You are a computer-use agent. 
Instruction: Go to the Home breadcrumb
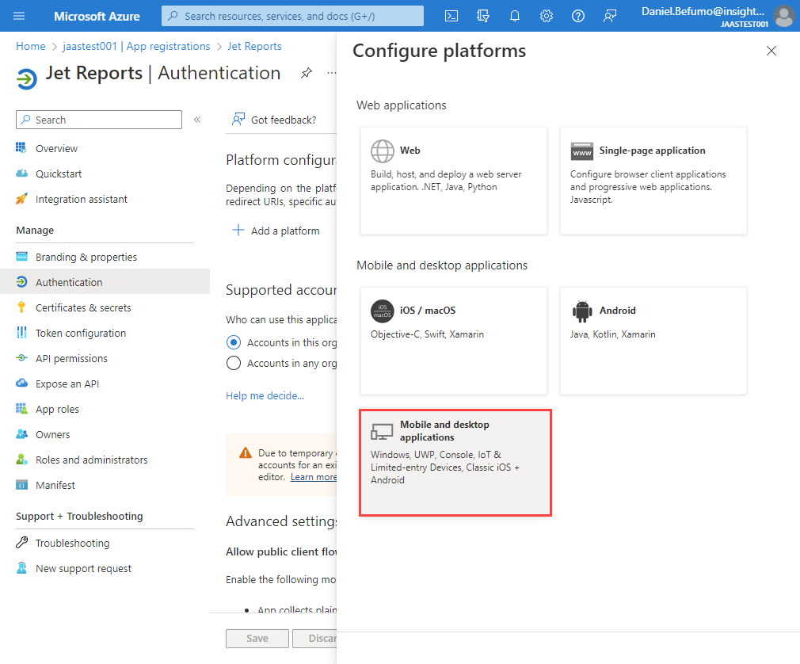[31, 47]
